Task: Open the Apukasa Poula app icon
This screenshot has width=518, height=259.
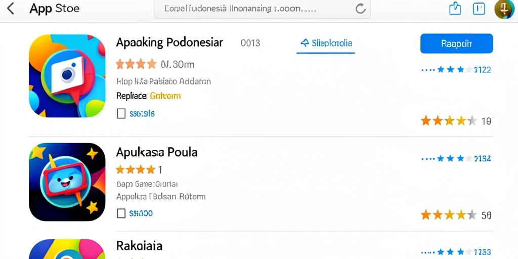Action: click(x=67, y=182)
